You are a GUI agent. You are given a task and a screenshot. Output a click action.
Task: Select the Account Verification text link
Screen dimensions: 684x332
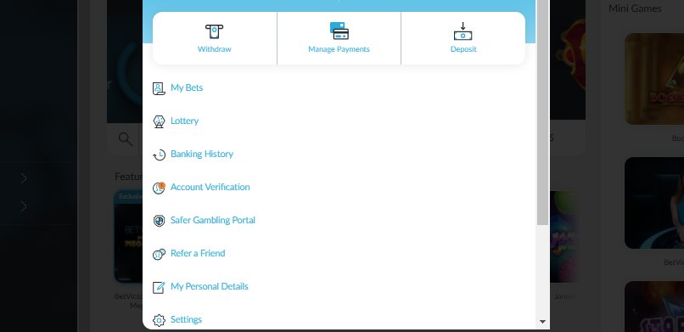point(210,187)
